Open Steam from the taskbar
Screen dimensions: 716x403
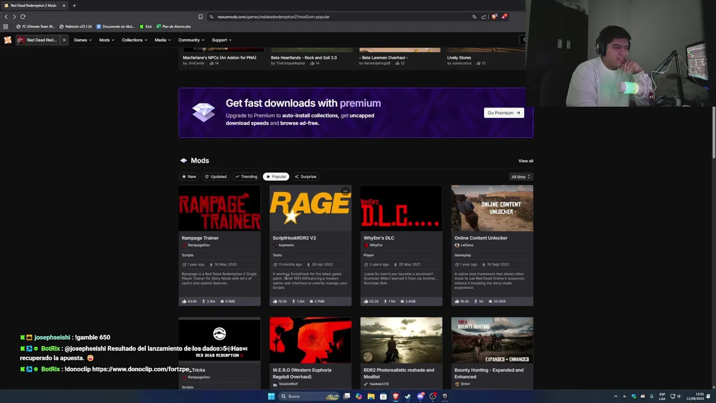[408, 396]
